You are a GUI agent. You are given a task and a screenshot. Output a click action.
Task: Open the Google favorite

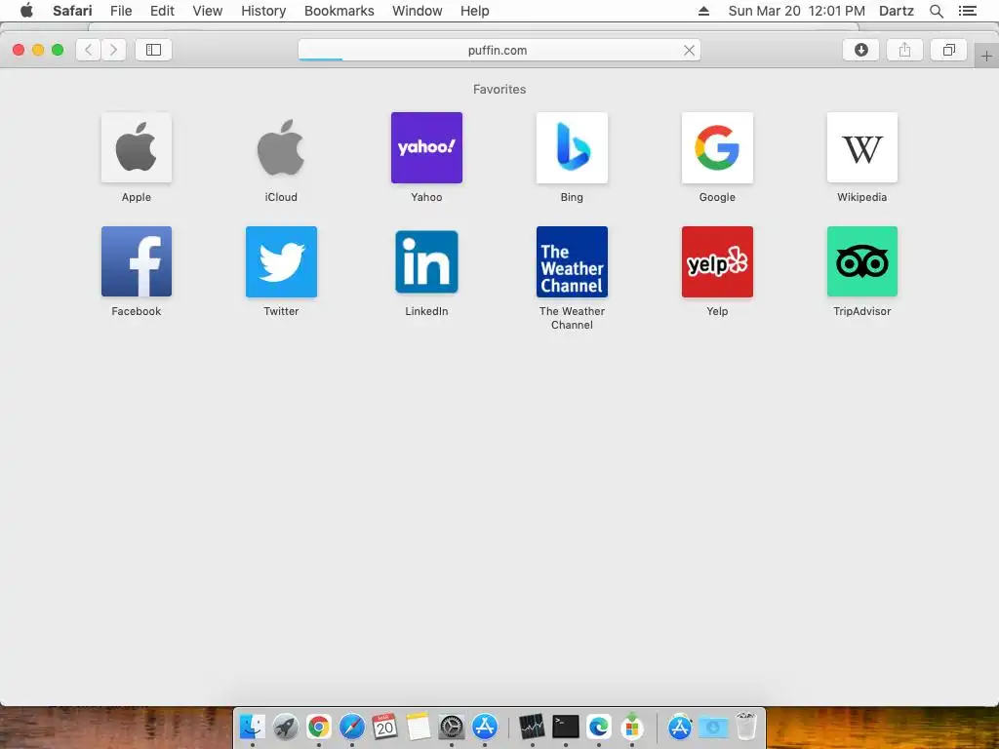(717, 148)
